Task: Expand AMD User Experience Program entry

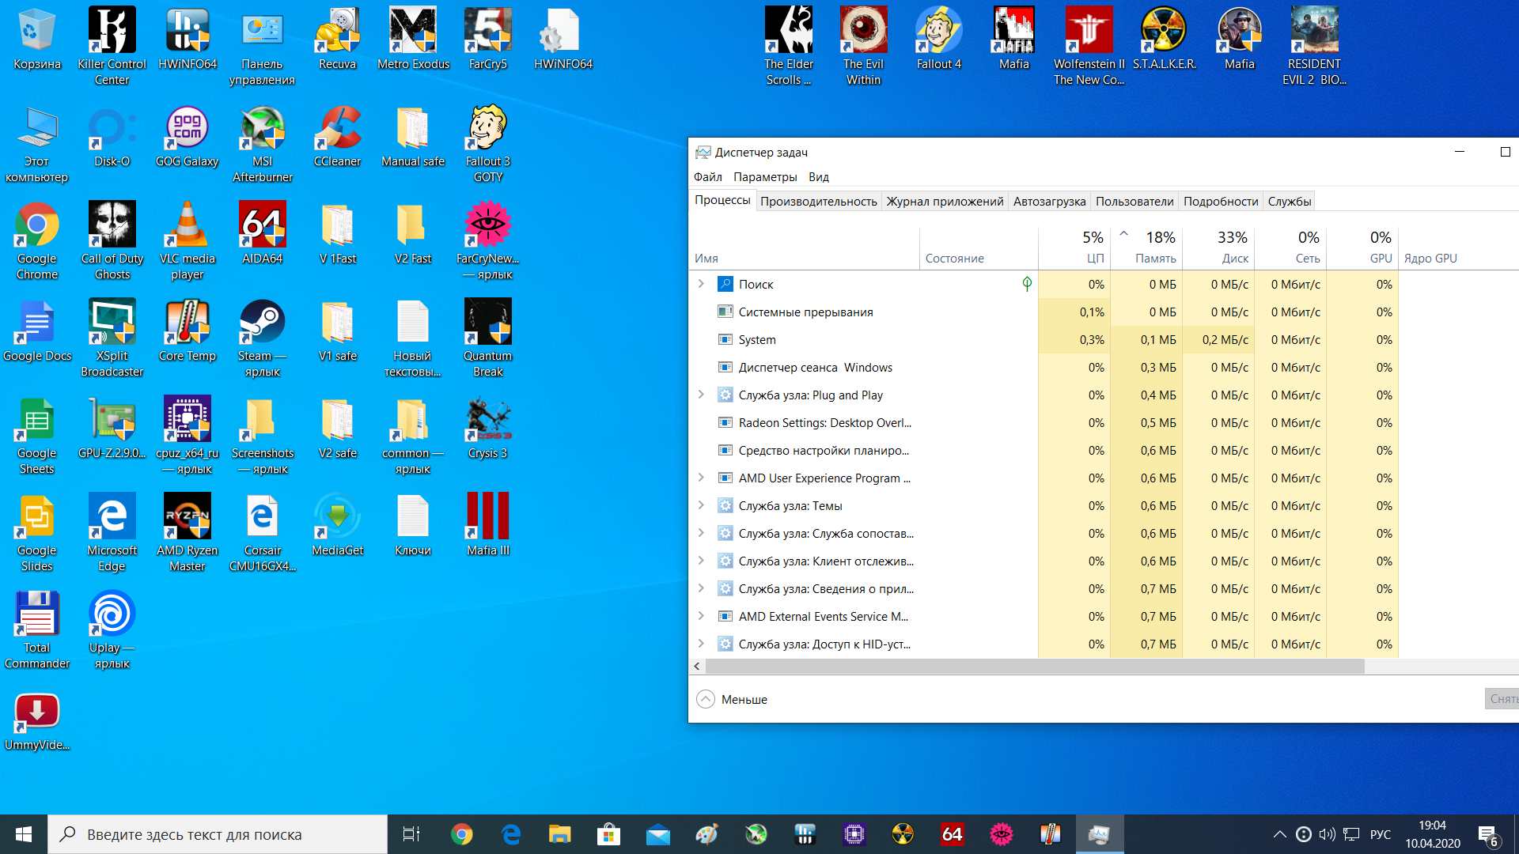Action: coord(701,478)
